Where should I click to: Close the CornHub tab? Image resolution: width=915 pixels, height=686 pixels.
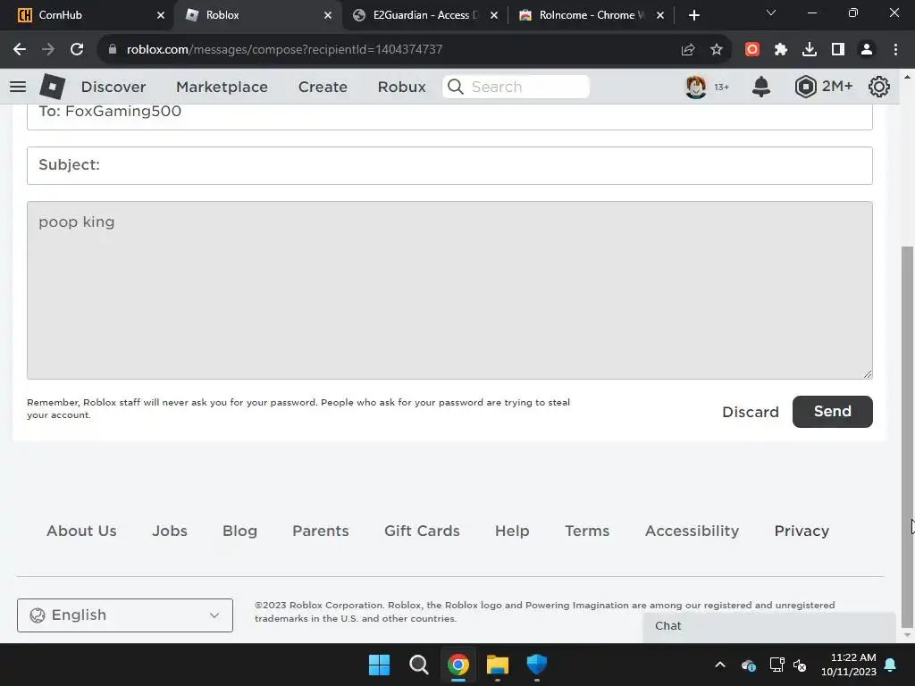point(161,15)
